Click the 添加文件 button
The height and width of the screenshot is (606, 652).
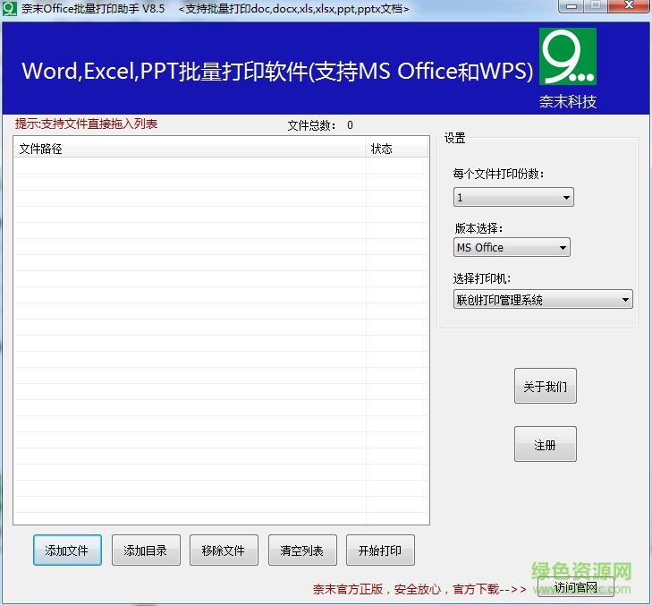67,551
